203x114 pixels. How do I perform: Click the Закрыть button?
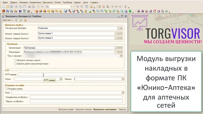pos(122,110)
